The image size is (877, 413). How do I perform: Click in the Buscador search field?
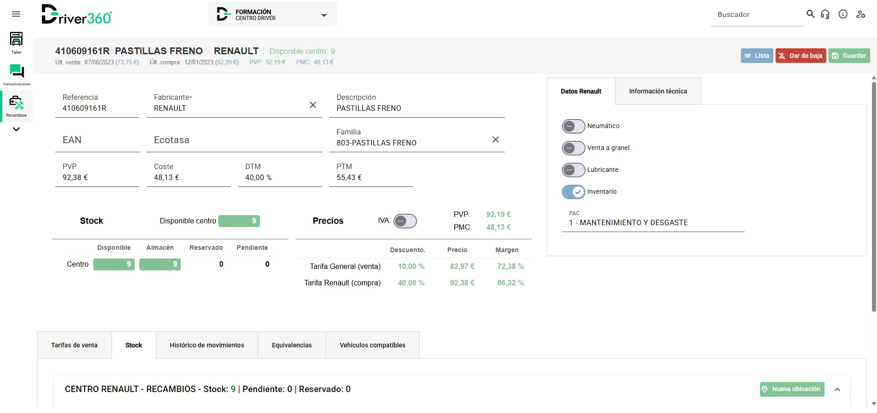pyautogui.click(x=757, y=15)
